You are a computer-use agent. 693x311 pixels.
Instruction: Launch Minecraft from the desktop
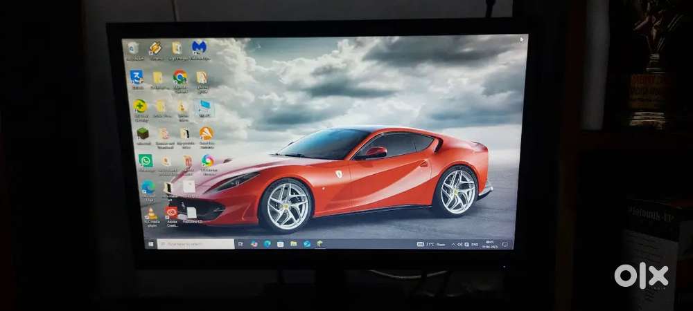143,133
